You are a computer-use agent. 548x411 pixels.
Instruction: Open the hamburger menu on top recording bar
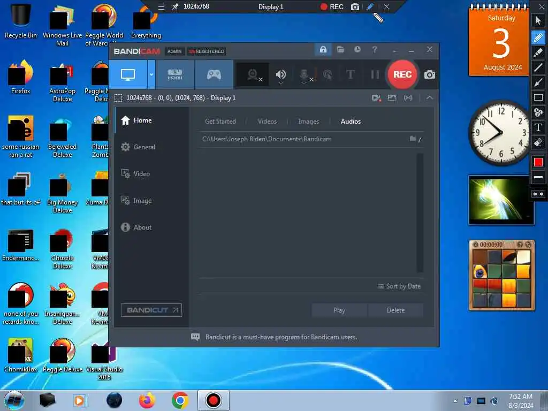click(161, 6)
